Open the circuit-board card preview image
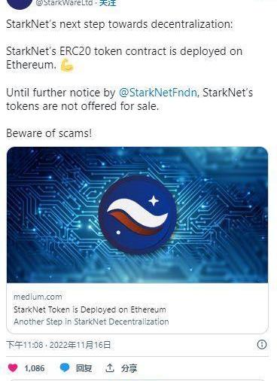Viewport: 277px width, 381px height. pyautogui.click(x=137, y=215)
